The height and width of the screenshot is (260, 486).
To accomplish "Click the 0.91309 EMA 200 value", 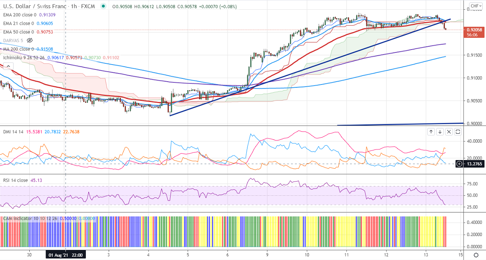I will tap(47, 15).
